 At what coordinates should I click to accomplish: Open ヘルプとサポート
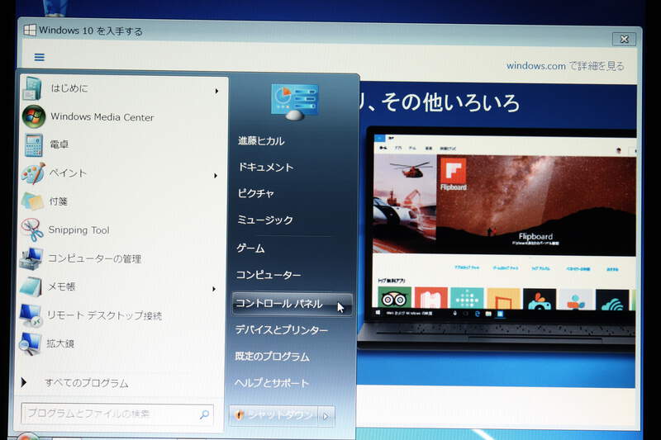[272, 383]
